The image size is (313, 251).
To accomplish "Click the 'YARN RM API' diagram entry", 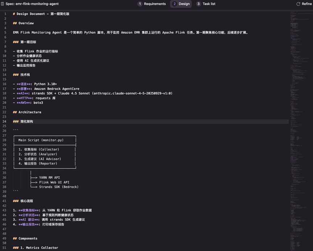I will 49,177.
